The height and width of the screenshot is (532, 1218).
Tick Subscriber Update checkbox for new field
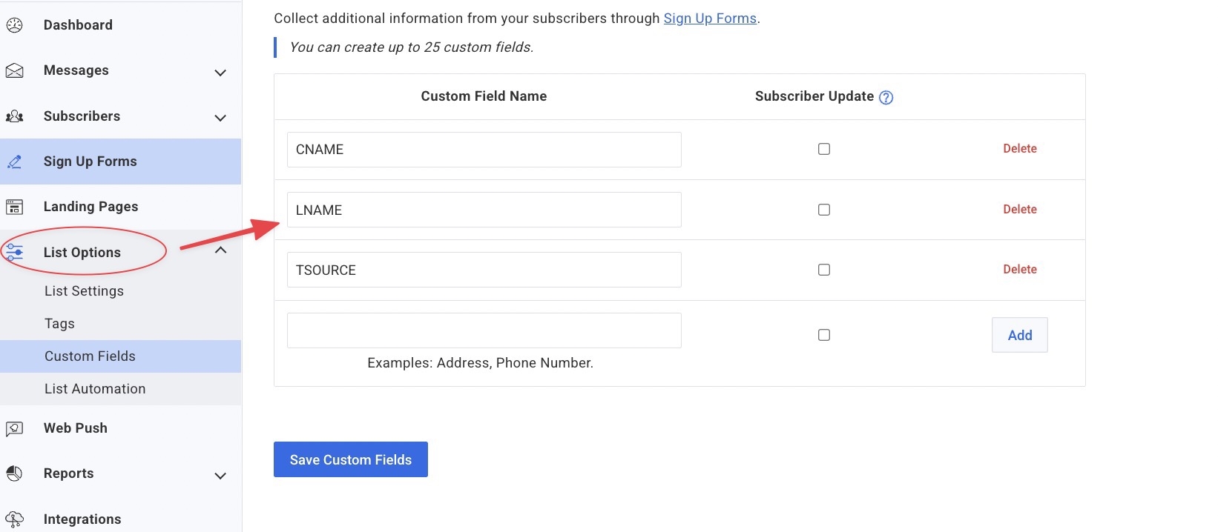click(824, 335)
